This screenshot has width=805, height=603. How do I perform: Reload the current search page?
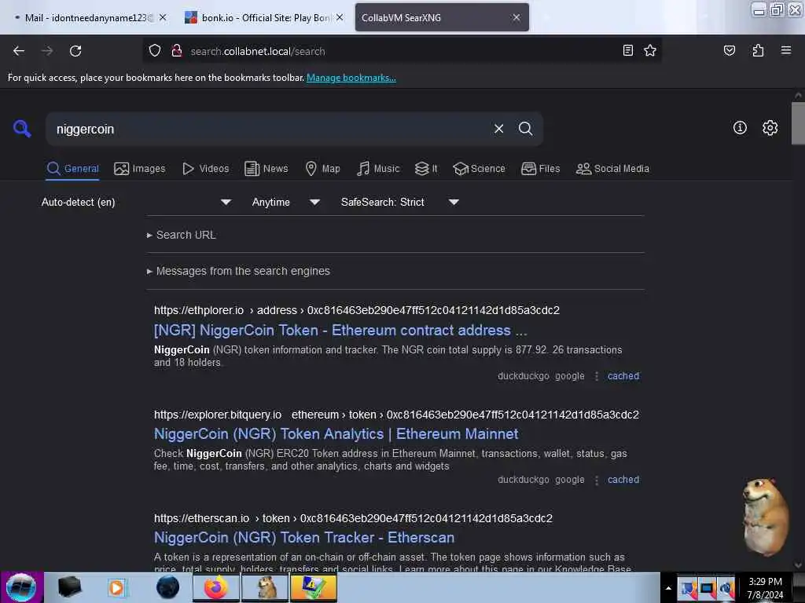(x=75, y=51)
